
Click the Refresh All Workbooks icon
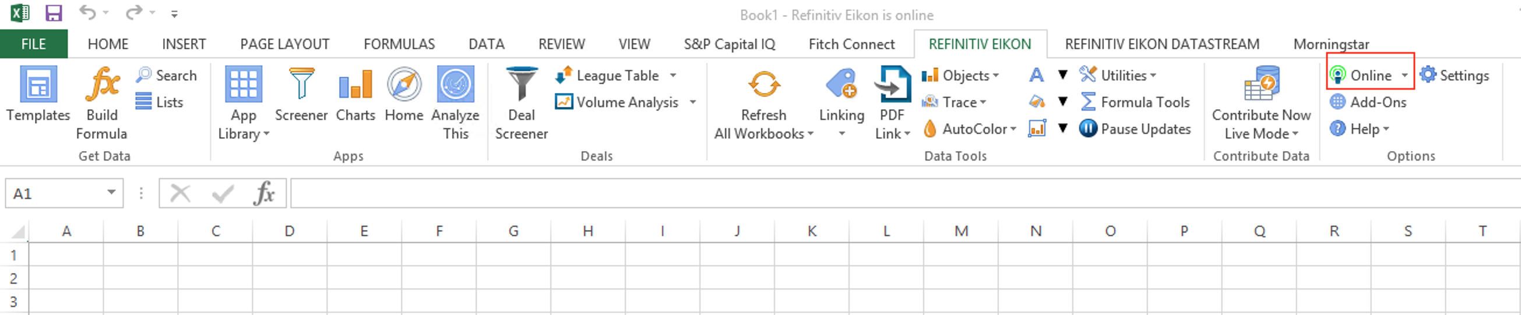pyautogui.click(x=764, y=84)
